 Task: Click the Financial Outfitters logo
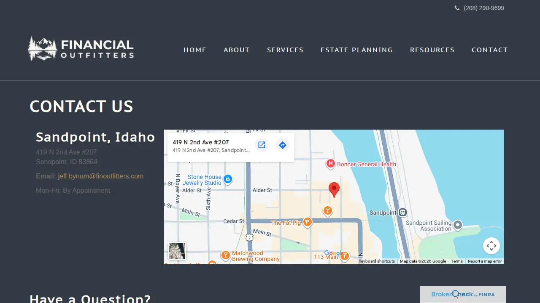tap(81, 49)
